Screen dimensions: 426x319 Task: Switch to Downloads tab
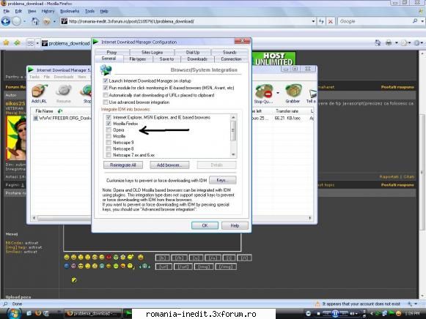[x=197, y=59]
